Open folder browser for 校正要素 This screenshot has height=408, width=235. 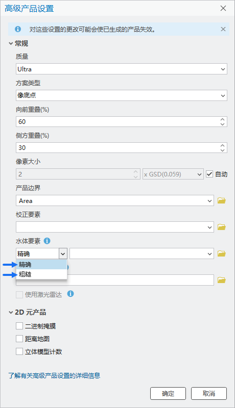pos(221,227)
